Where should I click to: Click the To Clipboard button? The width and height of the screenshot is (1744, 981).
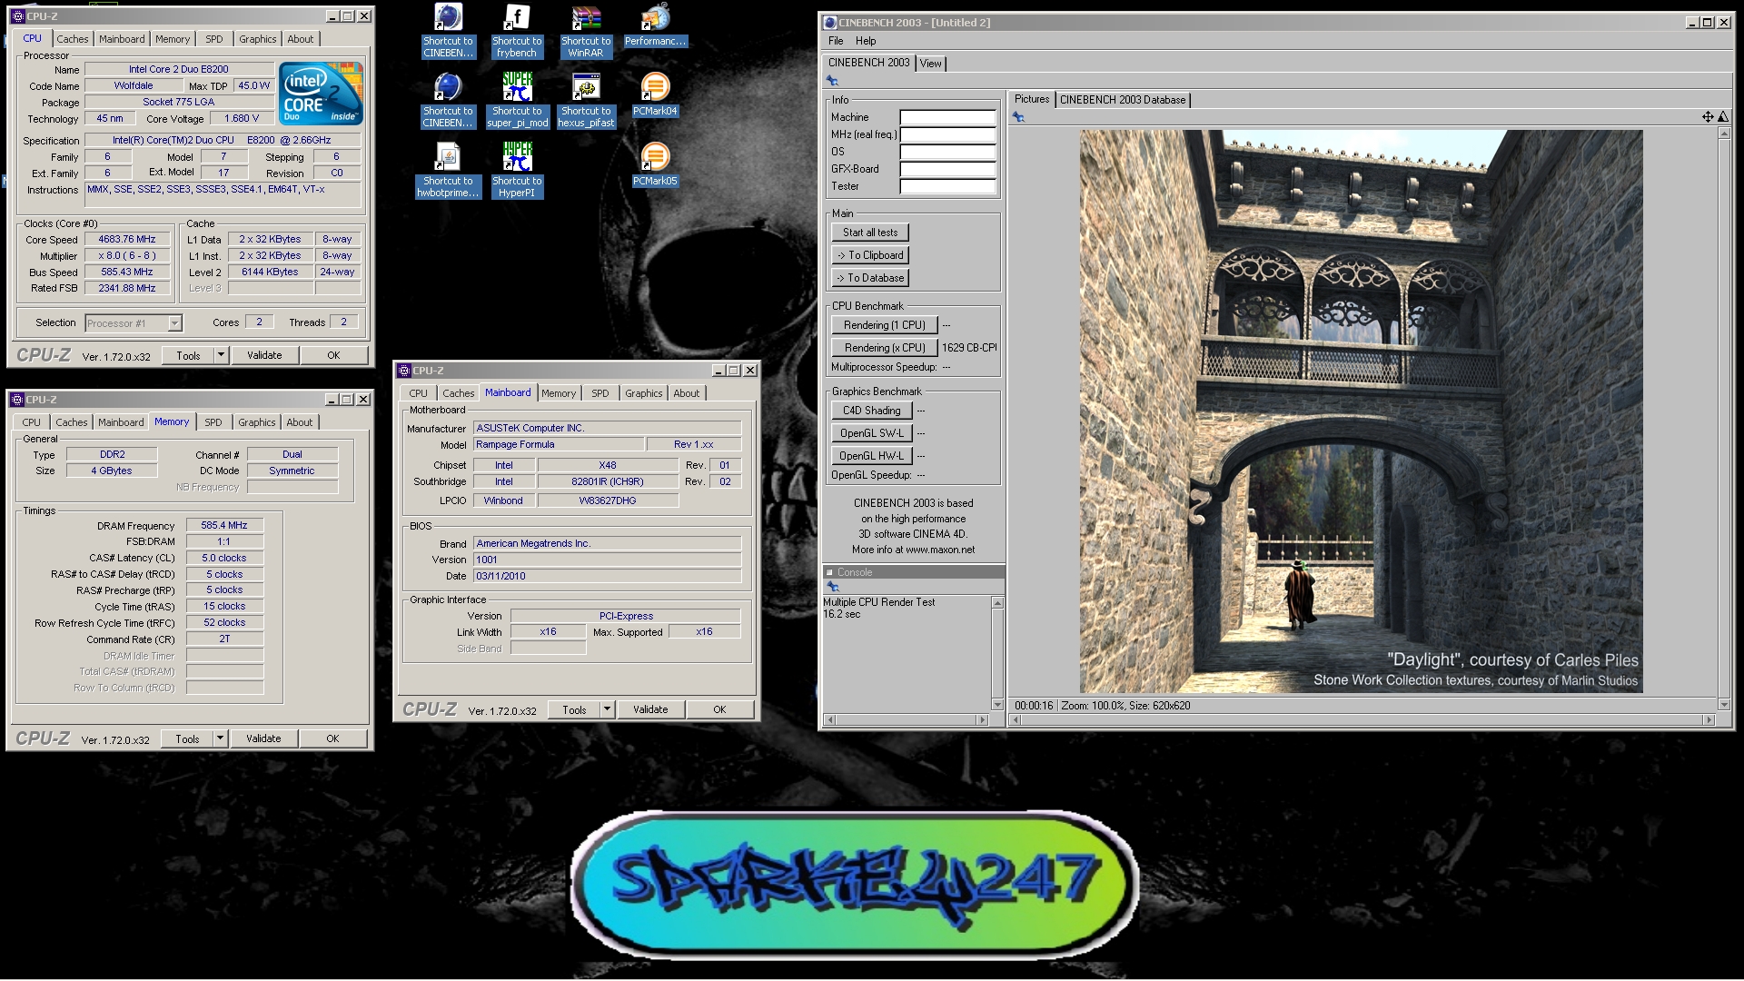(870, 255)
